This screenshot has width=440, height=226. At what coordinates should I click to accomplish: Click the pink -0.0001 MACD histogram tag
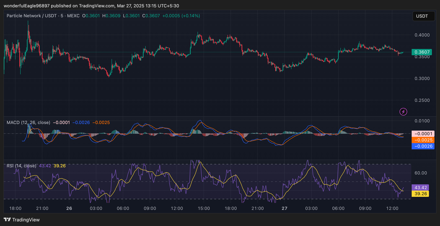click(422, 134)
